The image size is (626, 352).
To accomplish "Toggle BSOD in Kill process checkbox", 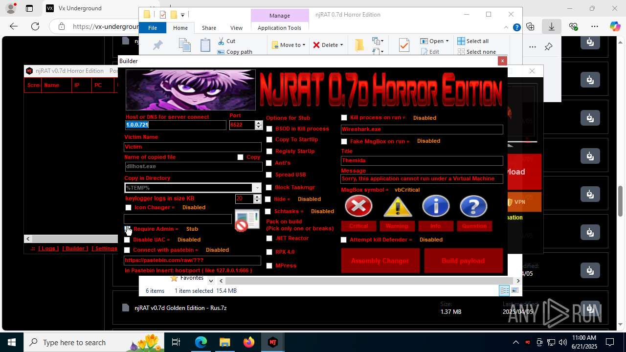I will 269,129.
